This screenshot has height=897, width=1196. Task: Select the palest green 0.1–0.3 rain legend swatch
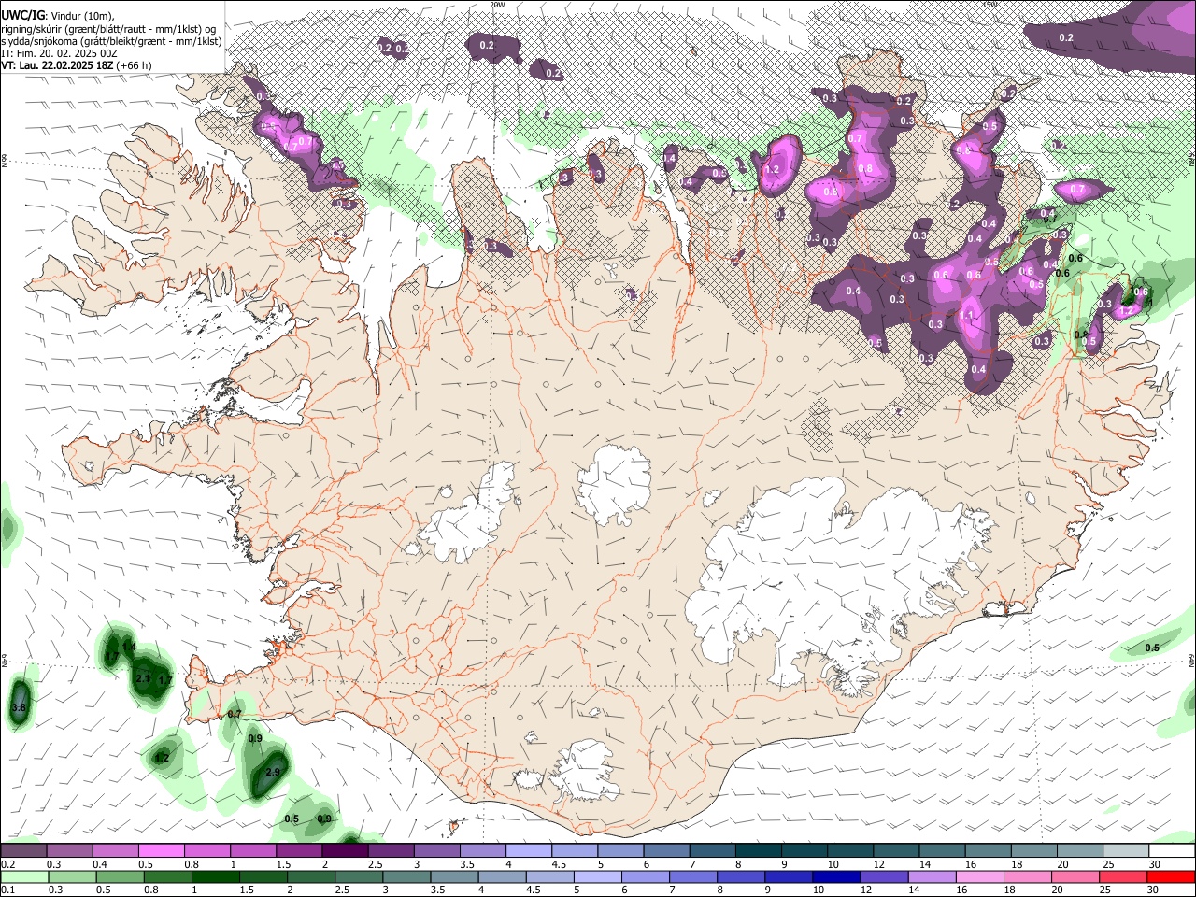(23, 876)
